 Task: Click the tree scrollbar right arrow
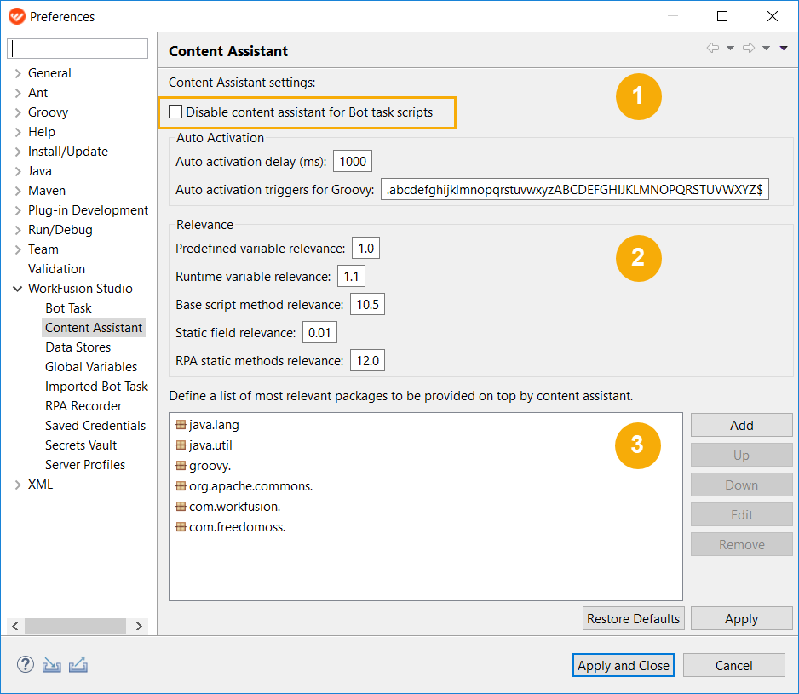click(x=139, y=626)
